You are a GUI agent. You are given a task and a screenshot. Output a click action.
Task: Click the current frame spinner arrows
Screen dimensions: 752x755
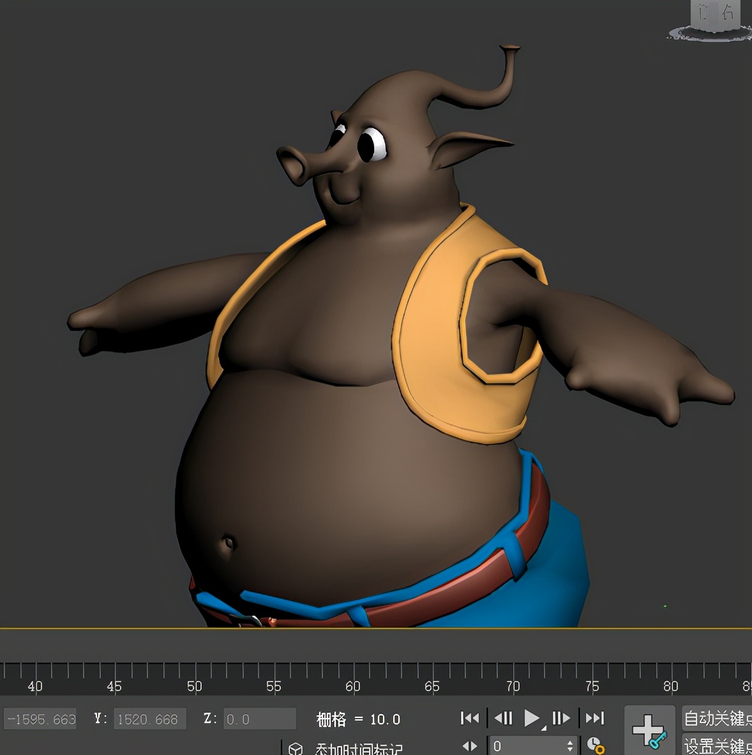pos(570,745)
